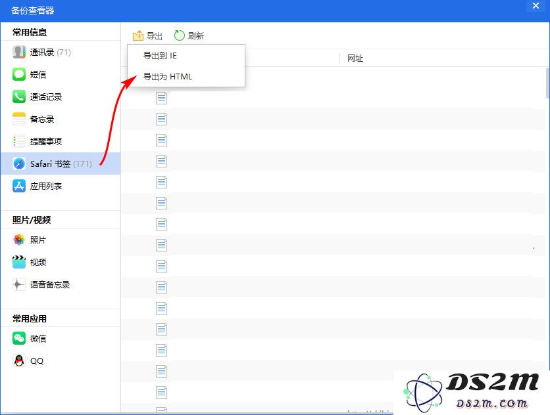The image size is (550, 415).
Task: Open the 提醒事项 reminders icon
Action: pos(19,141)
